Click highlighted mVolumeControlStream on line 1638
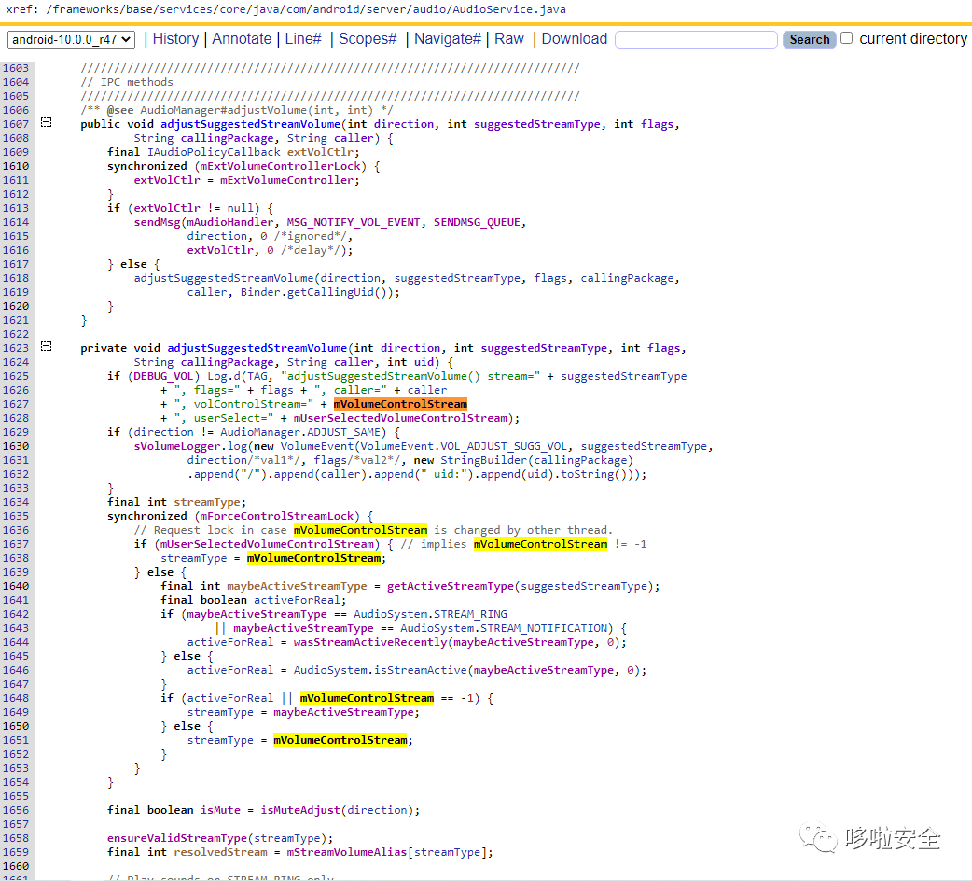 (x=313, y=559)
